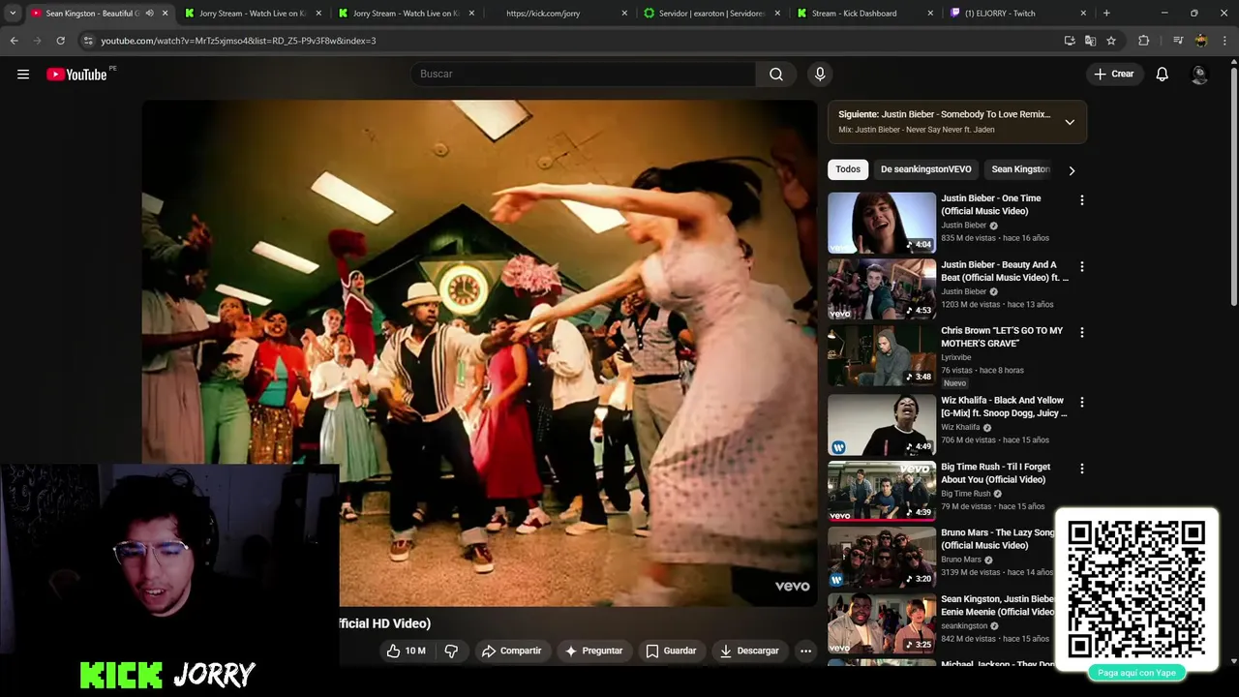This screenshot has width=1239, height=697.
Task: Click the main video player
Action: (x=479, y=352)
